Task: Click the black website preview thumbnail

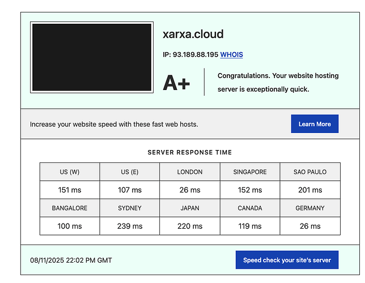Action: coord(92,58)
